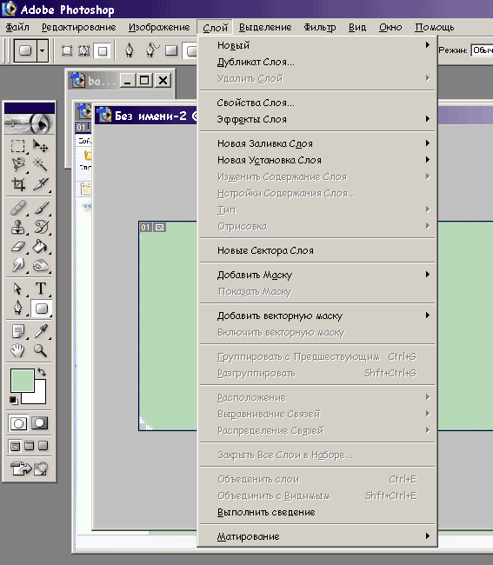Screen dimensions: 493x565
Task: Select the Pen tool in toolbox
Action: point(17,309)
